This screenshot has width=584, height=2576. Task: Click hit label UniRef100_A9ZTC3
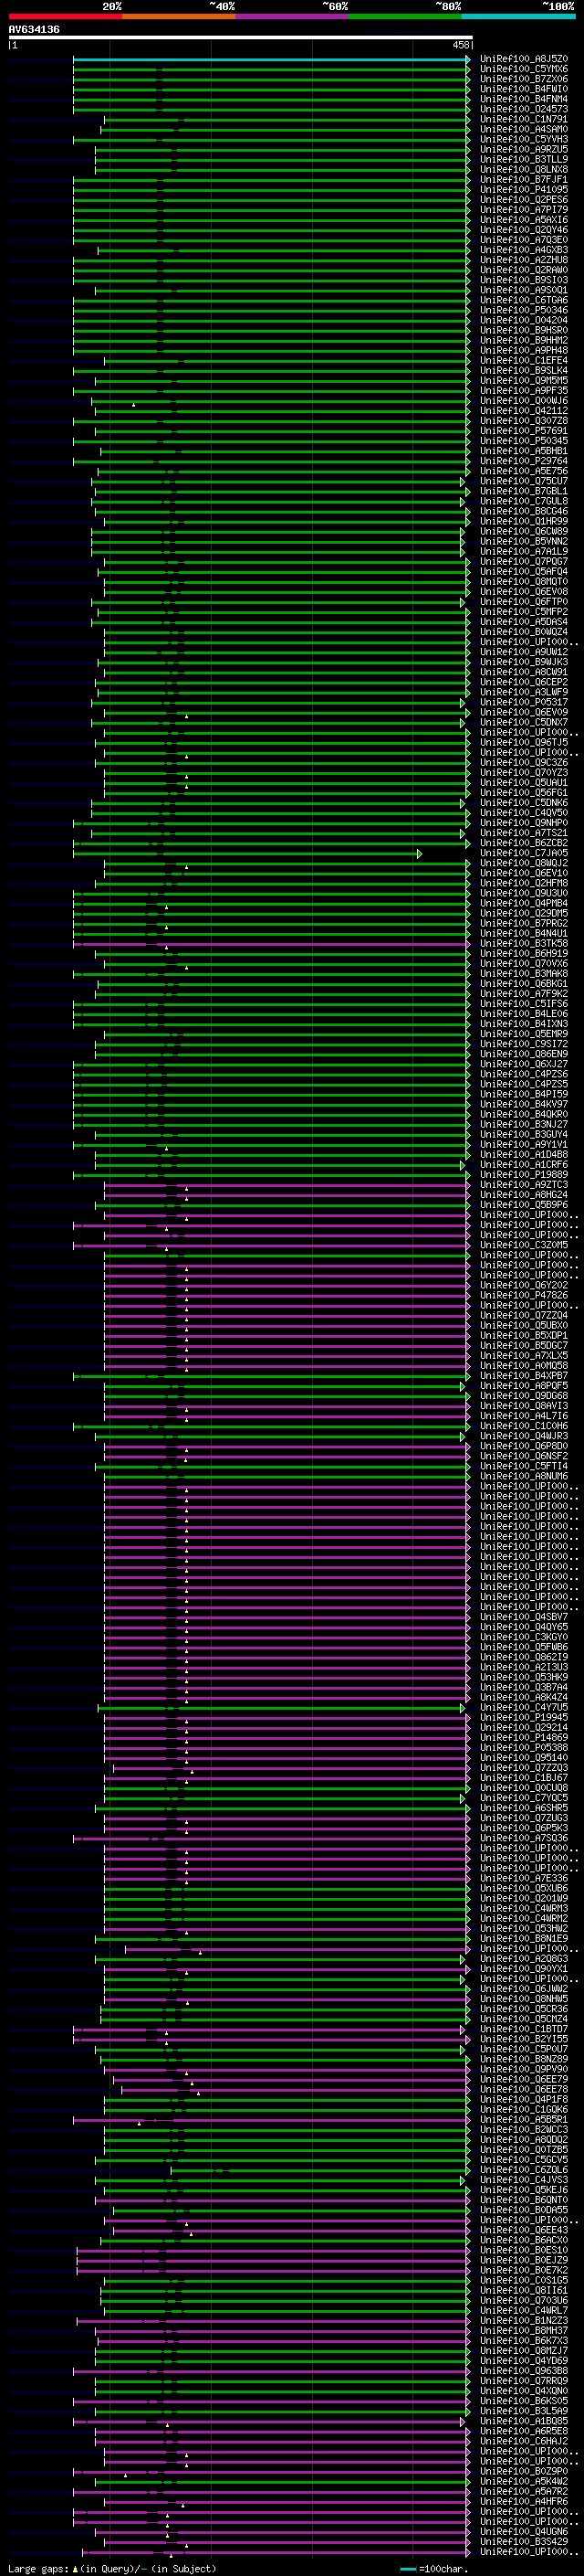(524, 1185)
